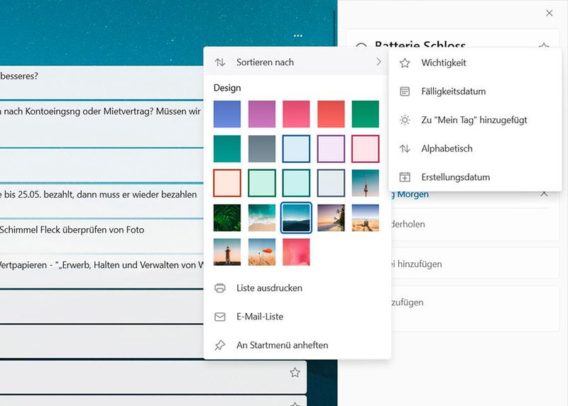This screenshot has width=568, height=406.
Task: Choose An Startmenü anheften
Action: pyautogui.click(x=297, y=345)
